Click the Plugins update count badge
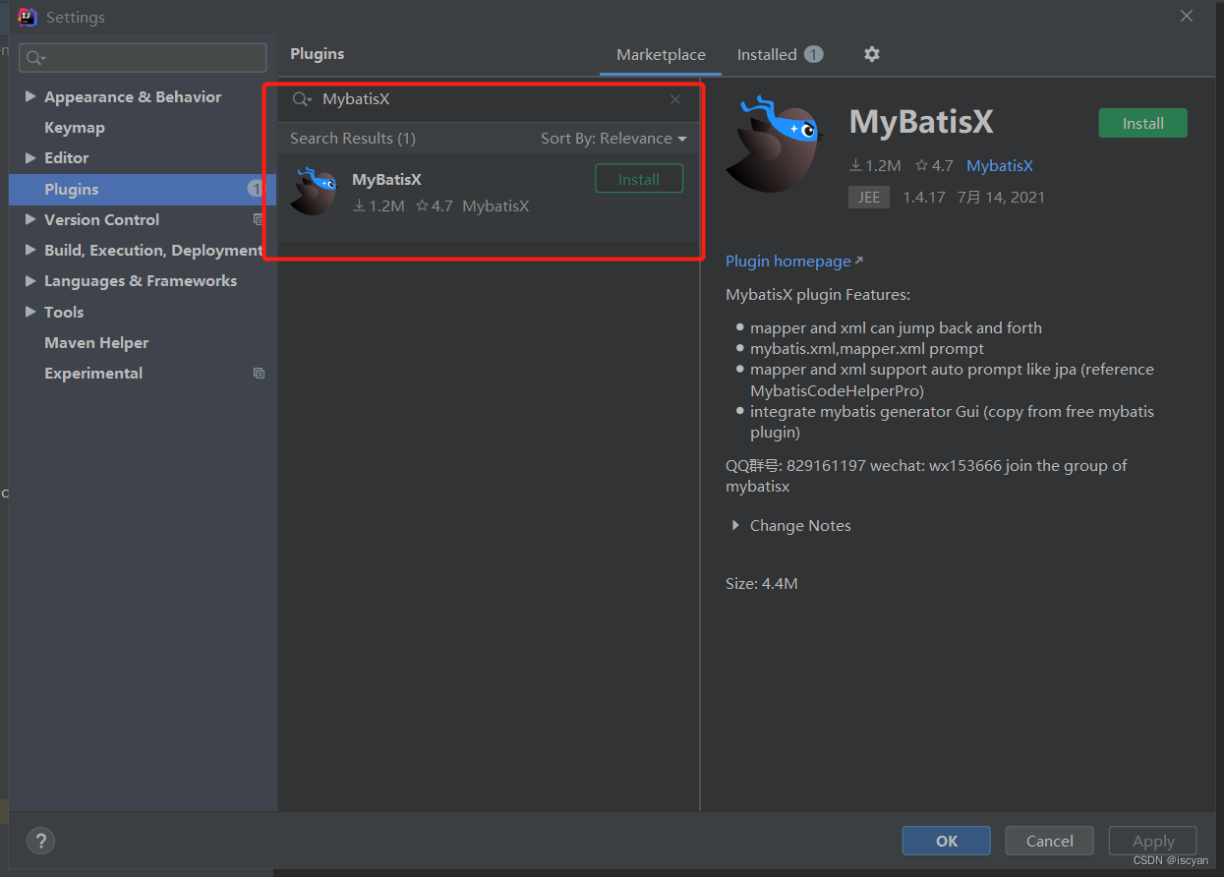Screen dimensions: 1224x877 (255, 189)
